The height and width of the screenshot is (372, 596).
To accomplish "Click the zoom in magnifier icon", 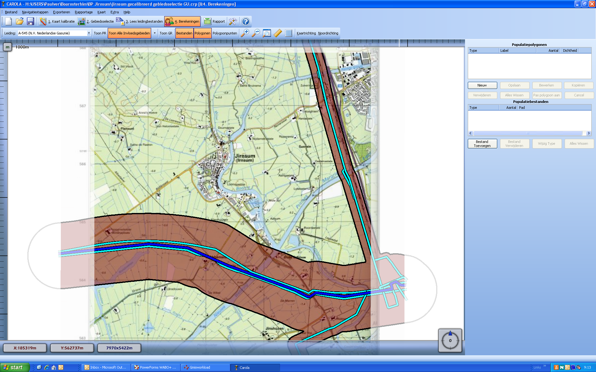I will coord(245,33).
